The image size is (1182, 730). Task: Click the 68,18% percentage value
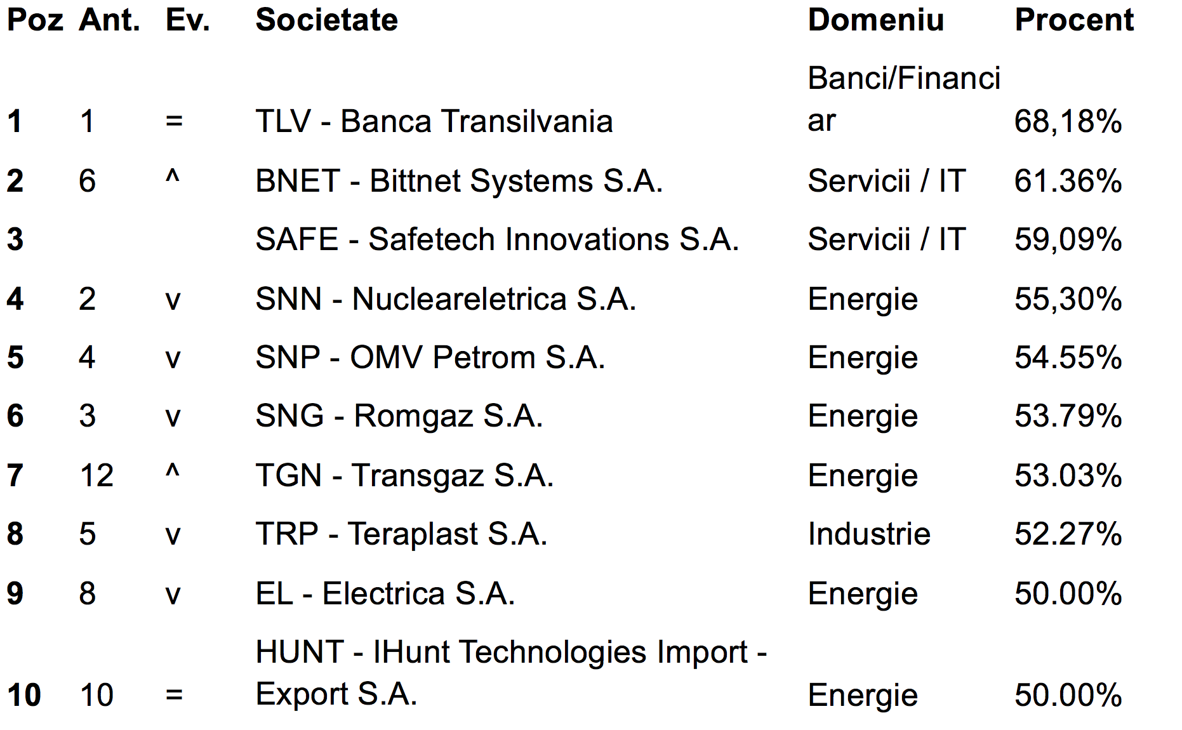(1068, 121)
